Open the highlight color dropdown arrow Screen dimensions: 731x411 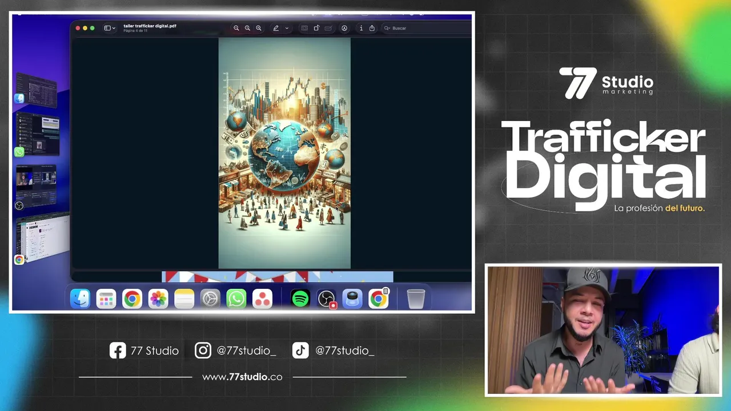[x=287, y=28]
